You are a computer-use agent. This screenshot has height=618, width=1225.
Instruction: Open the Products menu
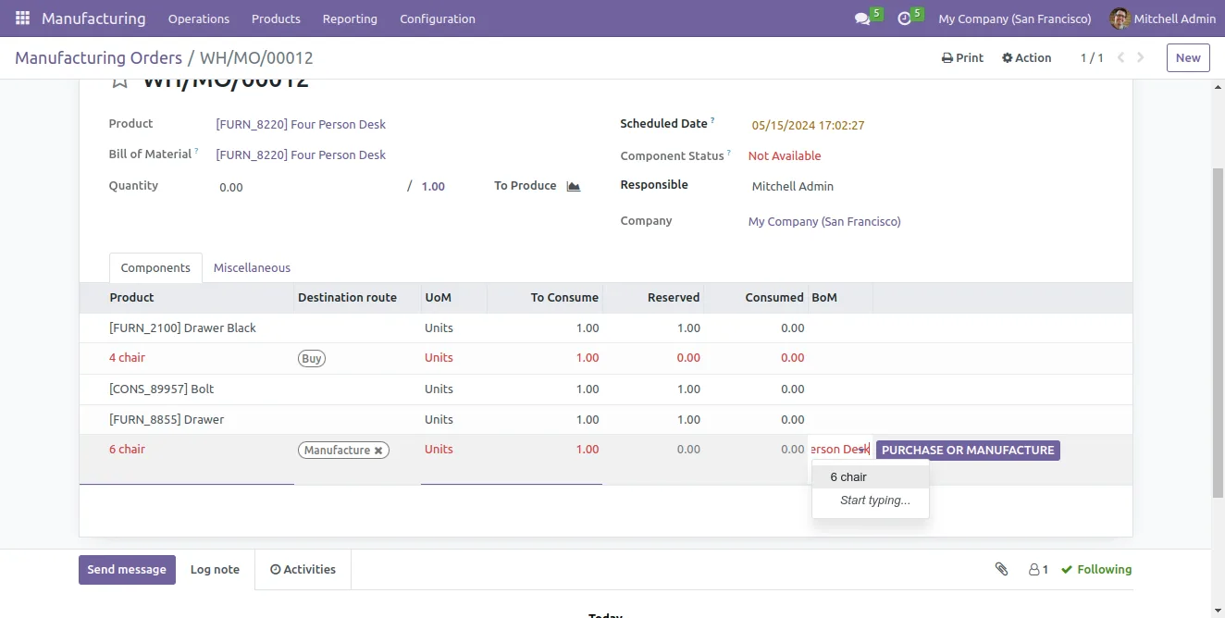coord(276,19)
